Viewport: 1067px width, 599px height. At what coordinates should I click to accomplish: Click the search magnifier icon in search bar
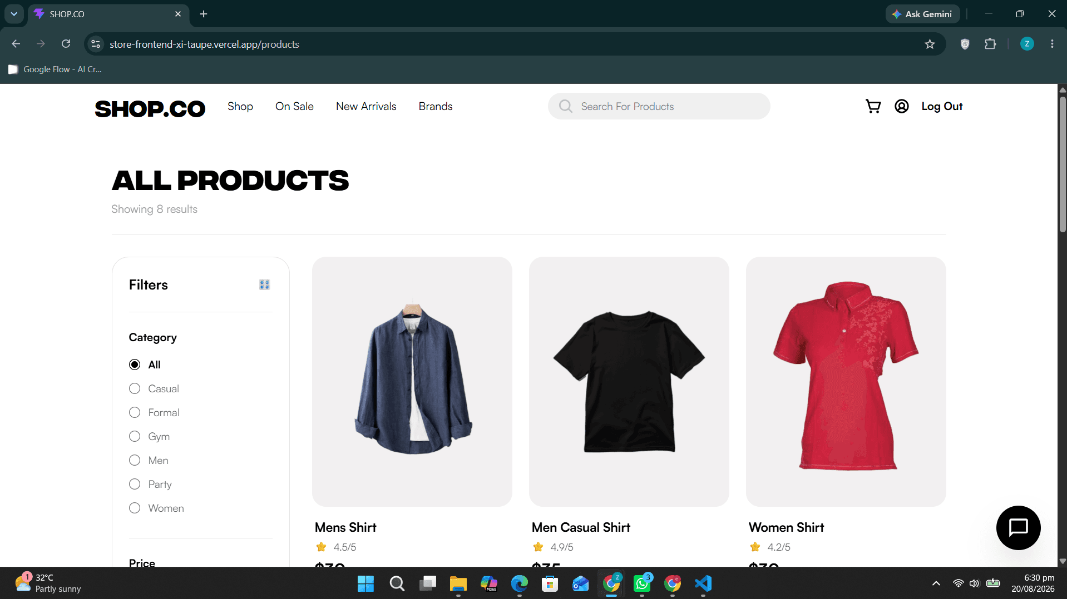(565, 106)
